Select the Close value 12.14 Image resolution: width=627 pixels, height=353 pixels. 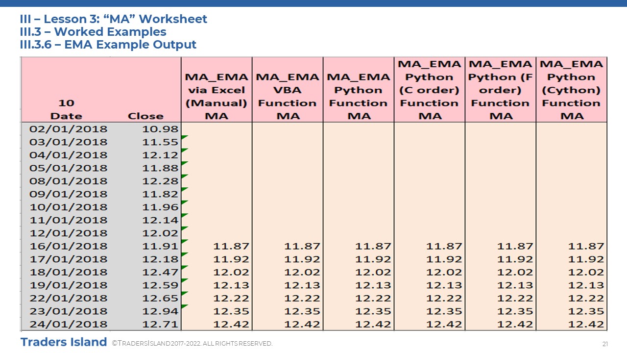[161, 220]
